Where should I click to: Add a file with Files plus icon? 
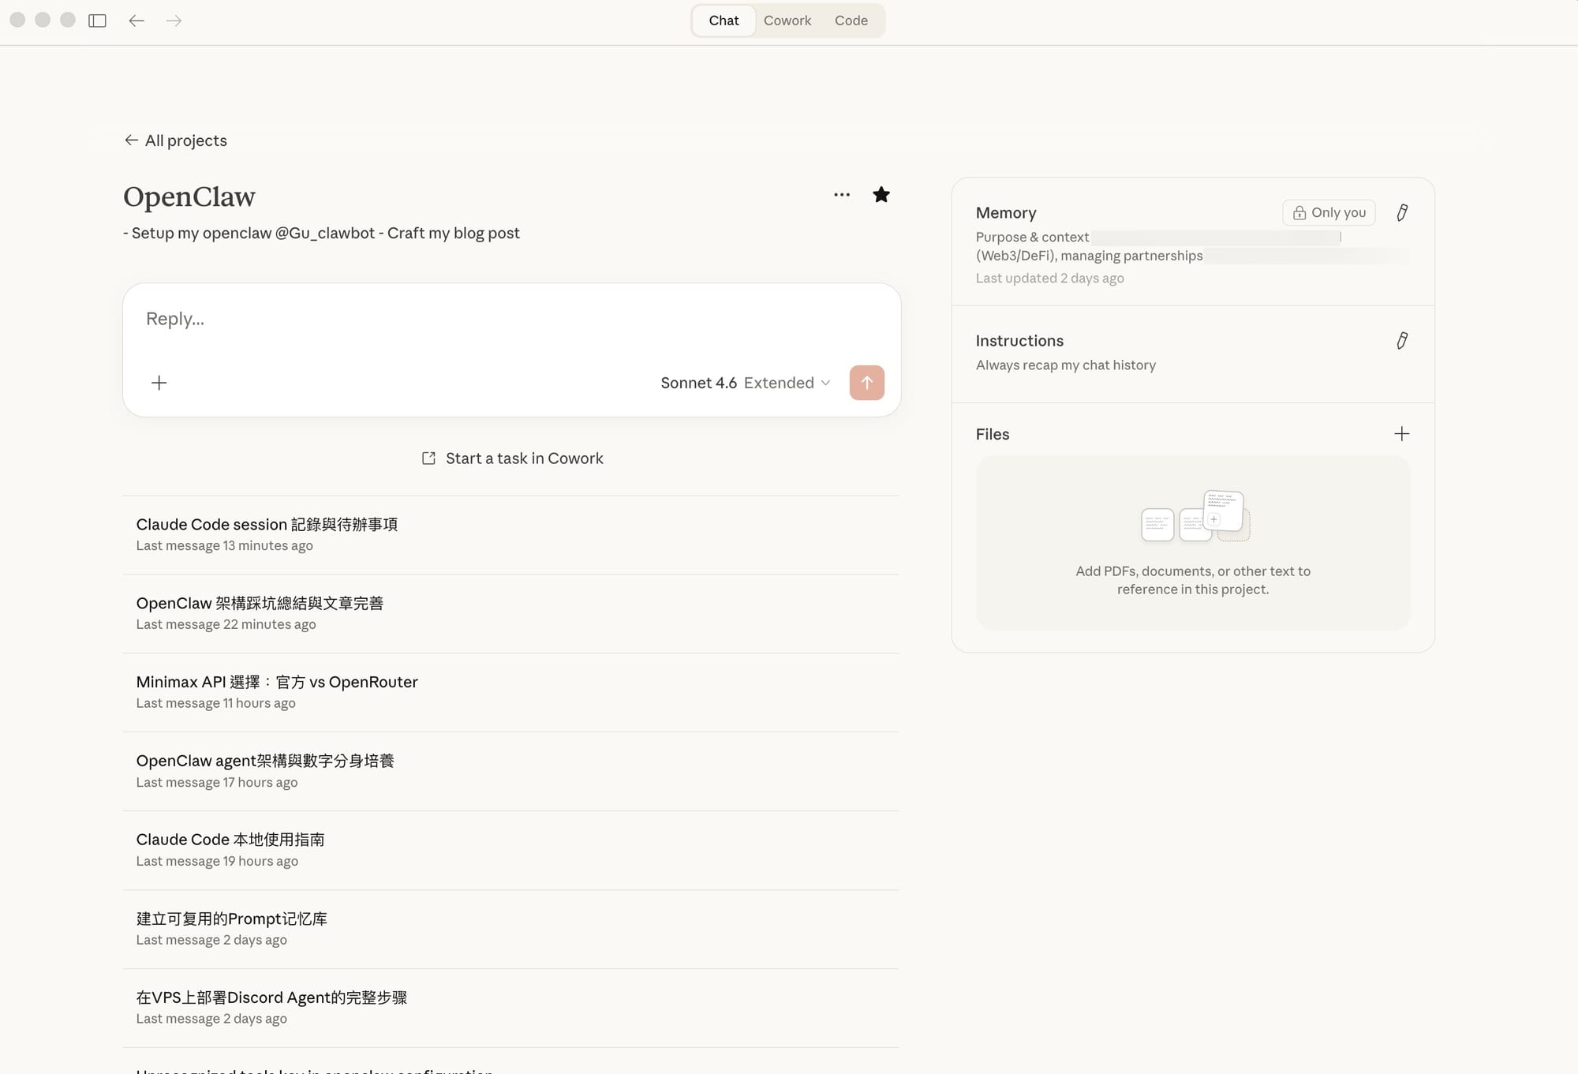(x=1401, y=434)
